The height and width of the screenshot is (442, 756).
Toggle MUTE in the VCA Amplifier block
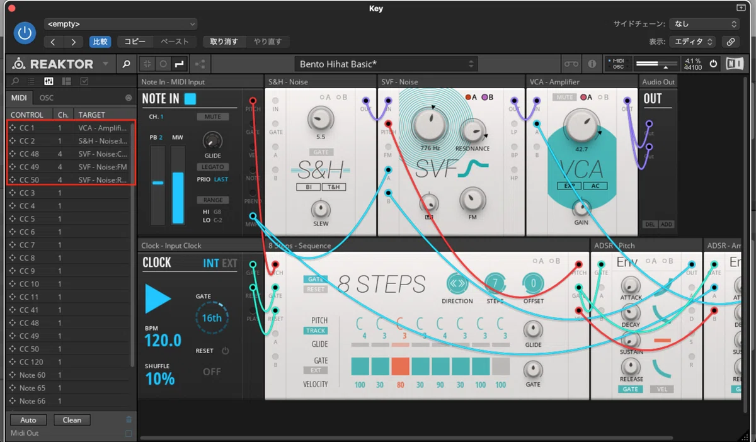tap(565, 97)
